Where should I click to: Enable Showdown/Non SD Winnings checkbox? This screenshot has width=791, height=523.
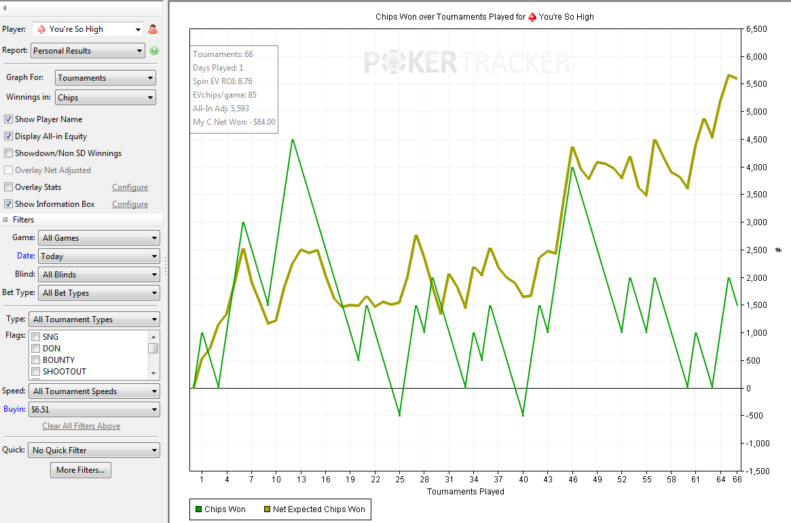[8, 153]
